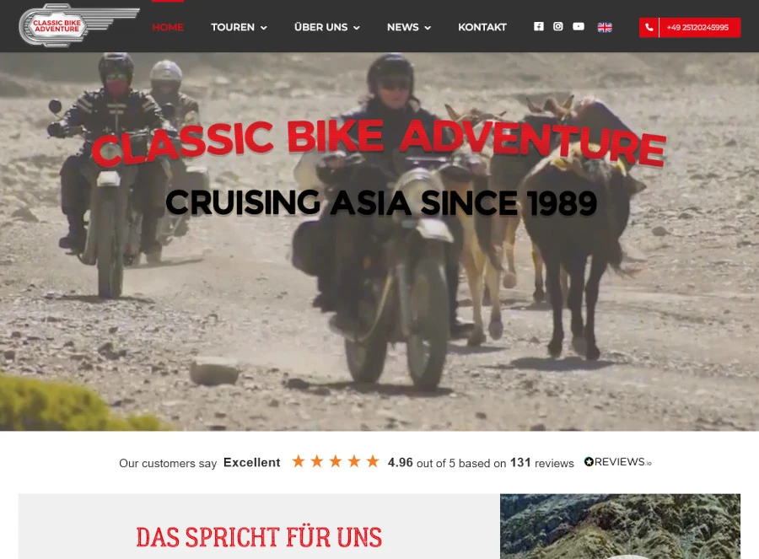This screenshot has height=559, width=759.
Task: Click the Excellent rating text
Action: coord(251,463)
